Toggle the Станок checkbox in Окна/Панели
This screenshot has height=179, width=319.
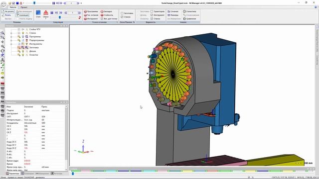pos(122,17)
